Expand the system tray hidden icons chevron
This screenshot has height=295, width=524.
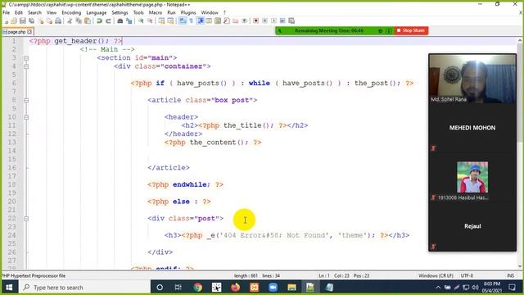(438, 288)
